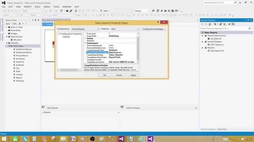
Task: Click the Windows Start button
Action: [x=4, y=139]
